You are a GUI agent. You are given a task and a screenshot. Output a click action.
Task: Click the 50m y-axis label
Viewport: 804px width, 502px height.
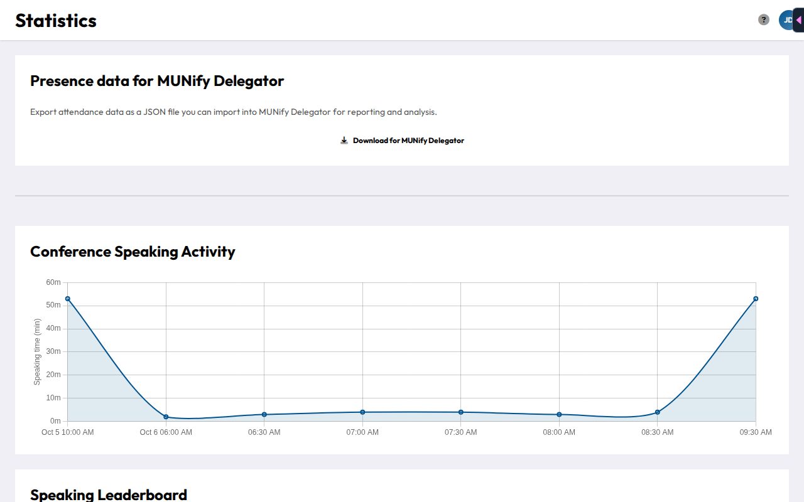click(53, 306)
